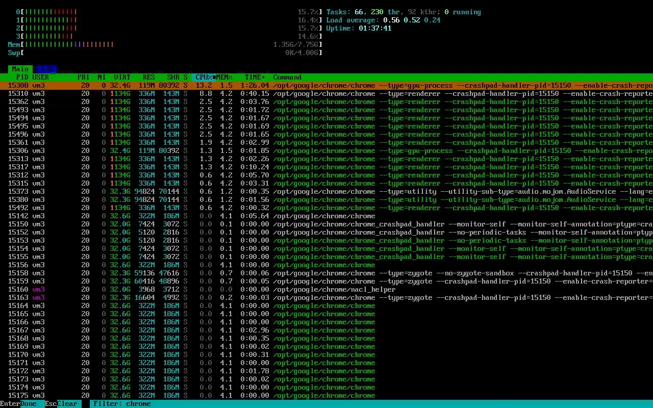This screenshot has width=653, height=408.
Task: Select chrome row with PID 15173
Action: (x=326, y=379)
